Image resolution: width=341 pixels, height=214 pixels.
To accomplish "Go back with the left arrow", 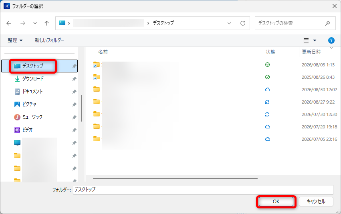I will coord(9,23).
